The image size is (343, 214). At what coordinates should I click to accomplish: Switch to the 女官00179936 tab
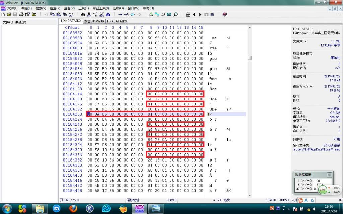coord(94,21)
